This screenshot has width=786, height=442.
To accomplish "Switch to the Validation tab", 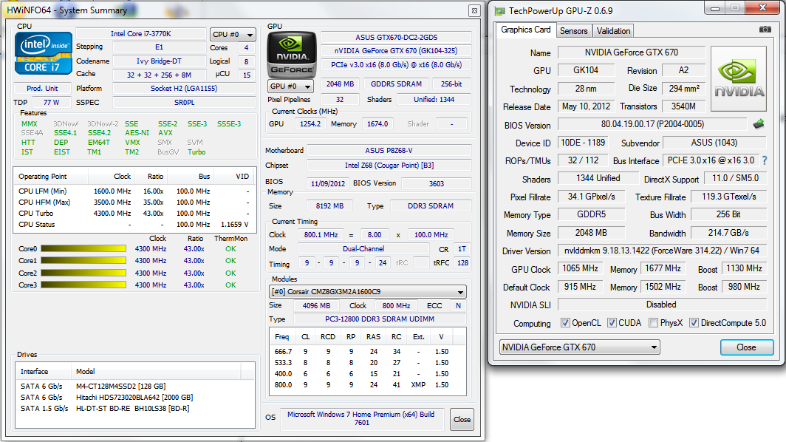I will coord(613,31).
